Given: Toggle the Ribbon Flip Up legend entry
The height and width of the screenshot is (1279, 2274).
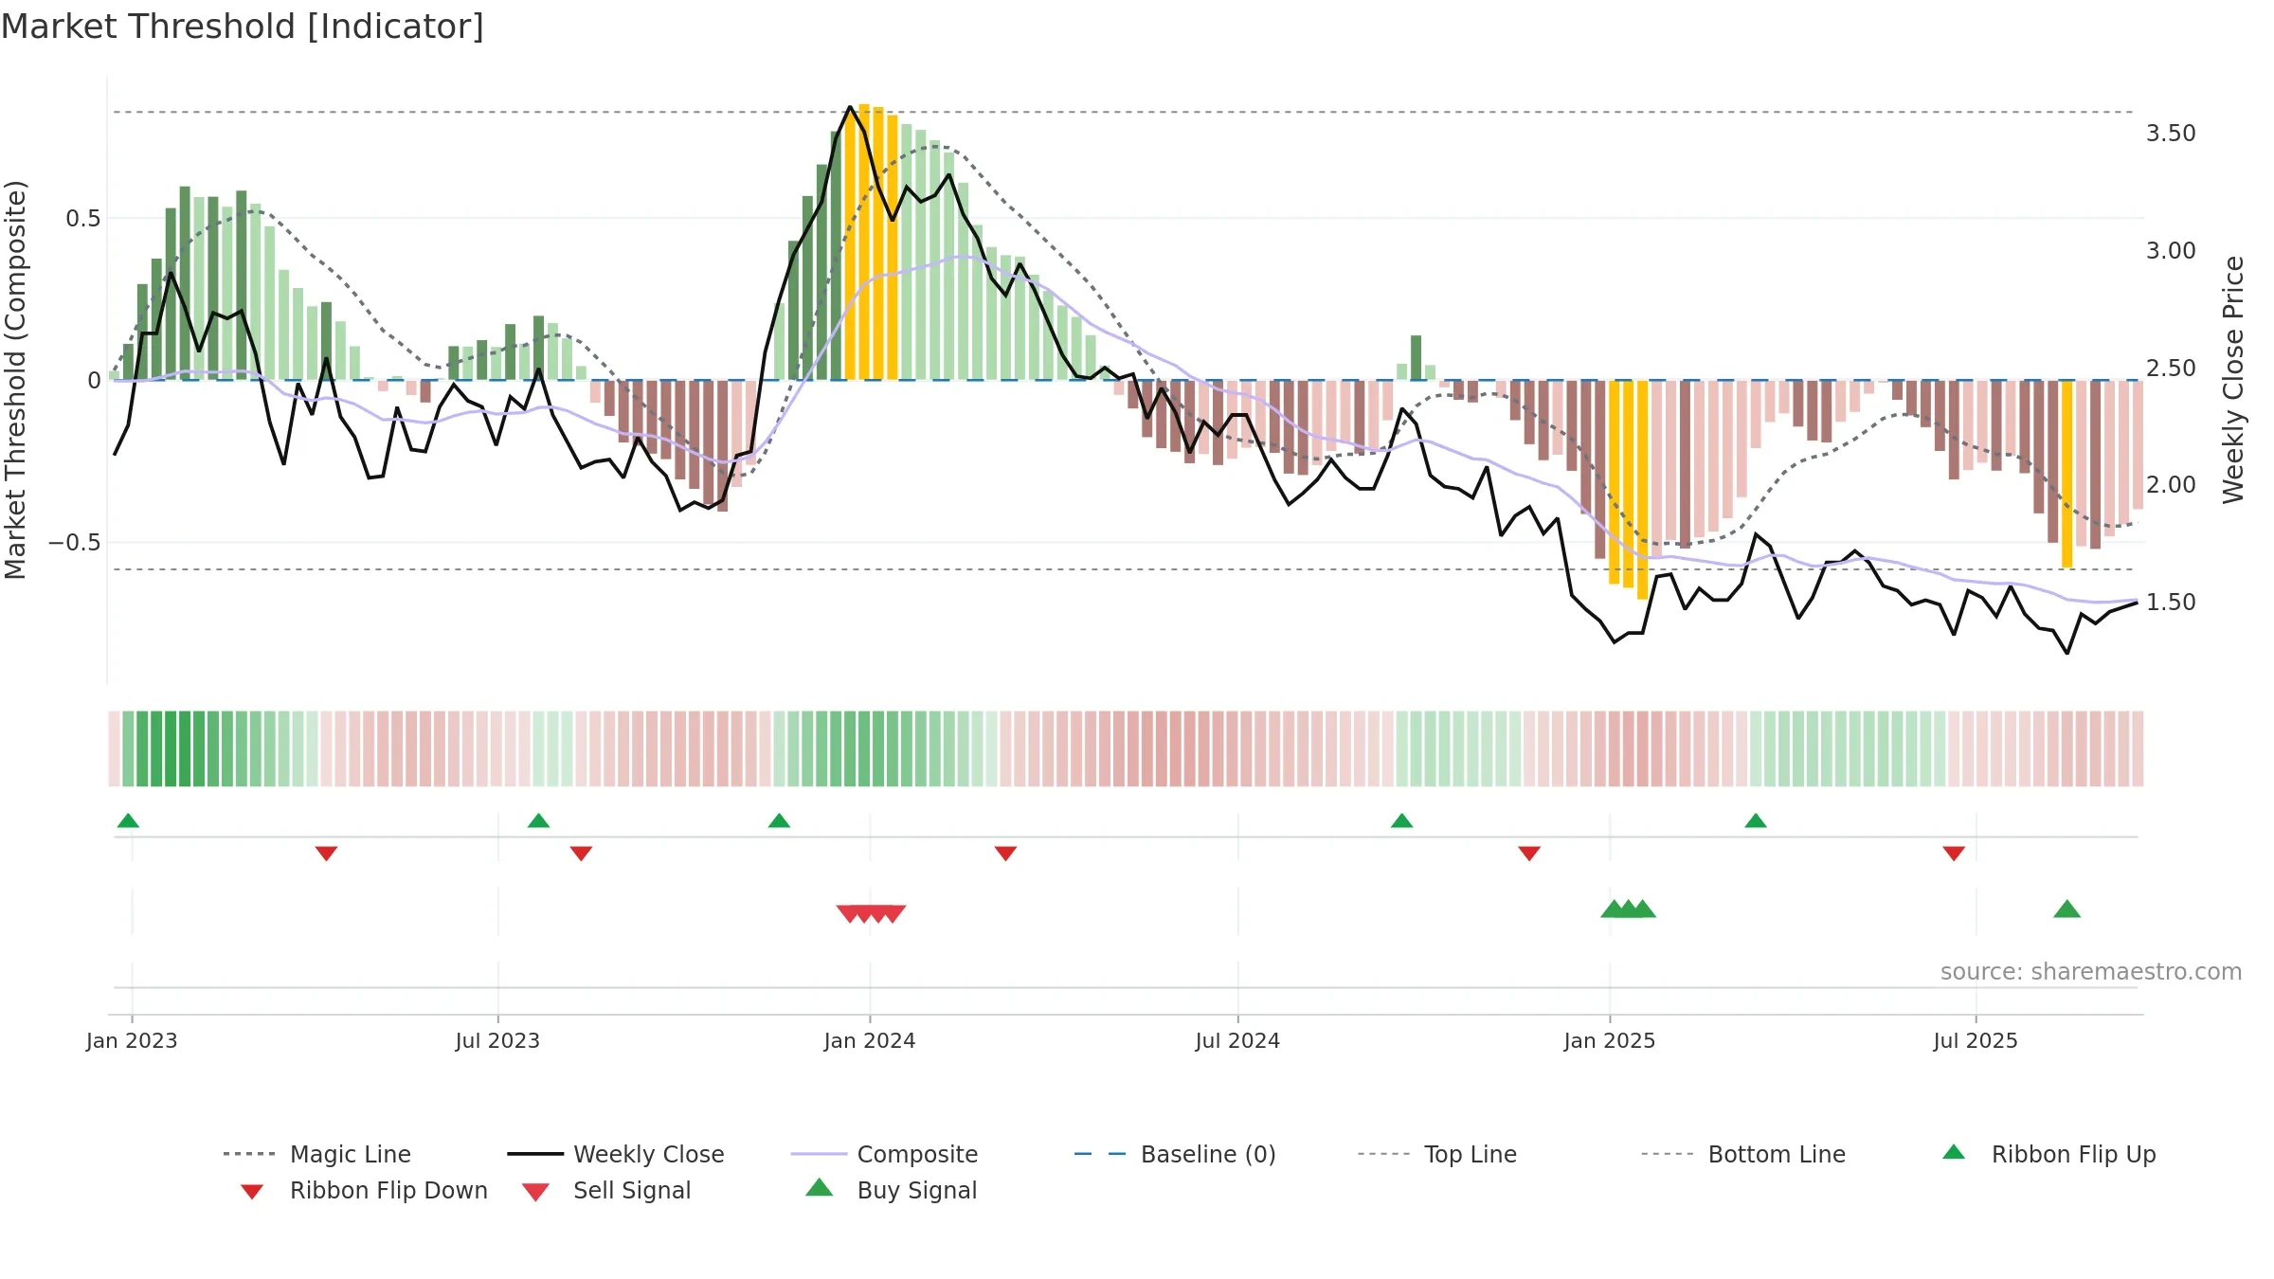Looking at the screenshot, I should (2048, 1154).
